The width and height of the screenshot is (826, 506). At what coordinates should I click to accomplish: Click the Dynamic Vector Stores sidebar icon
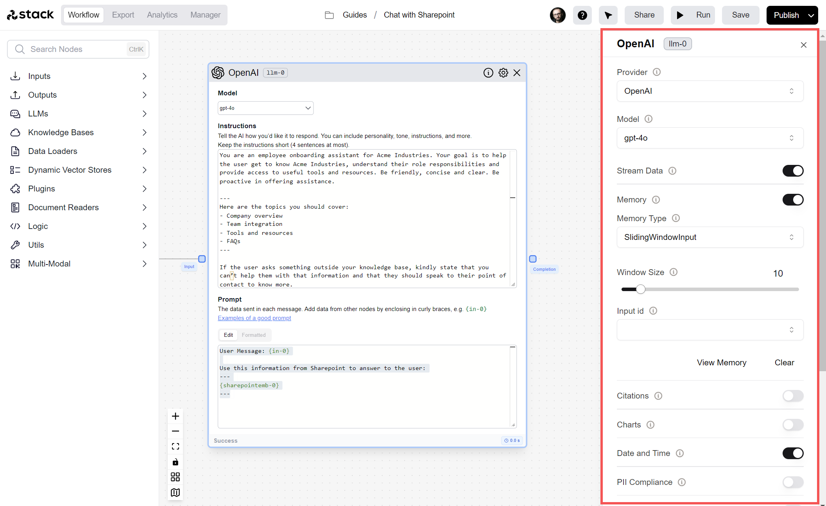[x=16, y=170]
